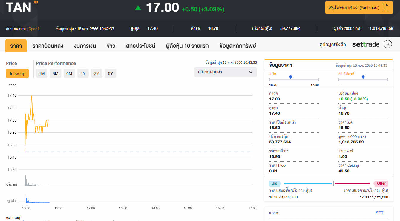This screenshot has width=400, height=221.
Task: Open settrade arrow circle icon
Action: pos(388,44)
